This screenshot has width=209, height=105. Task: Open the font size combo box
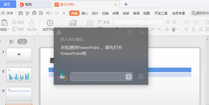coord(155,22)
